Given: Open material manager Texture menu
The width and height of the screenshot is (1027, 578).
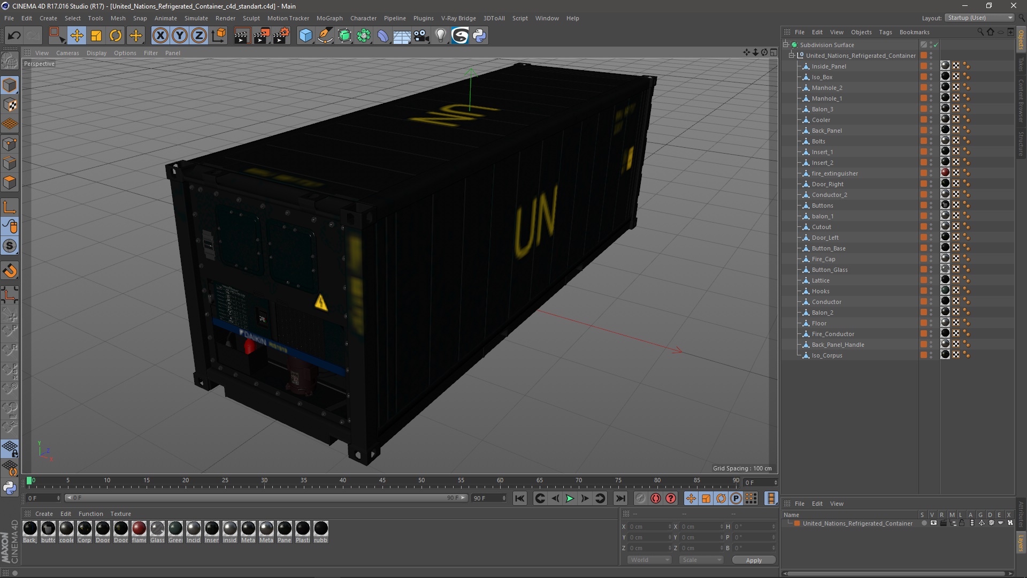Looking at the screenshot, I should (x=120, y=514).
